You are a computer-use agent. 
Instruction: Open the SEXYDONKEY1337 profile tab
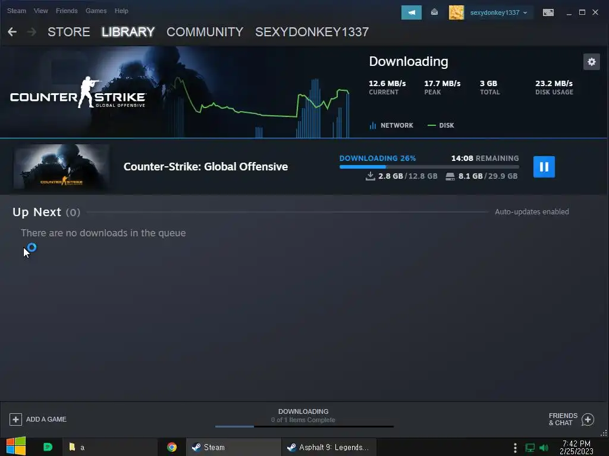click(x=312, y=32)
